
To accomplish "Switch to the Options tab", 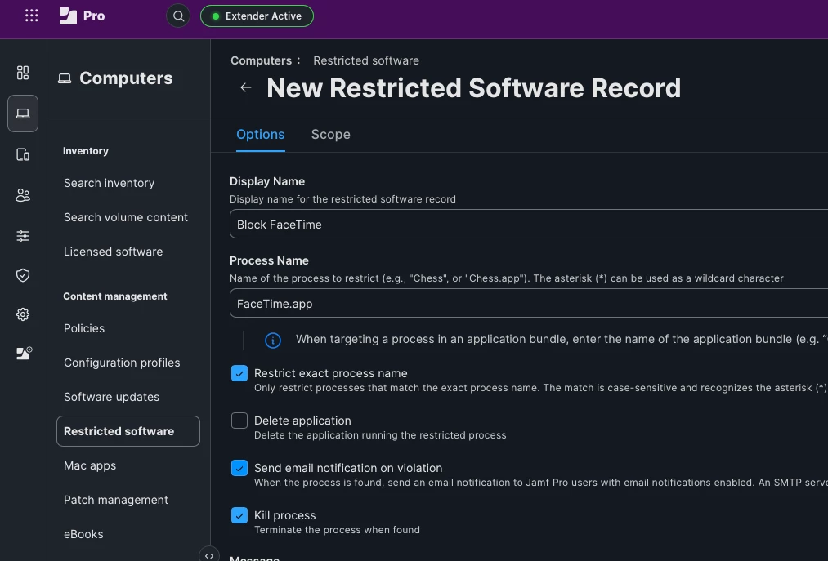I will click(261, 135).
